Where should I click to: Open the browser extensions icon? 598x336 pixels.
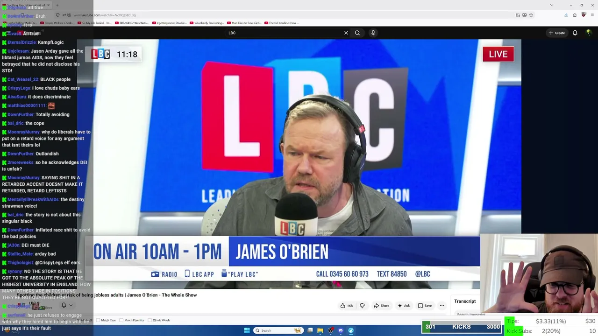(575, 15)
